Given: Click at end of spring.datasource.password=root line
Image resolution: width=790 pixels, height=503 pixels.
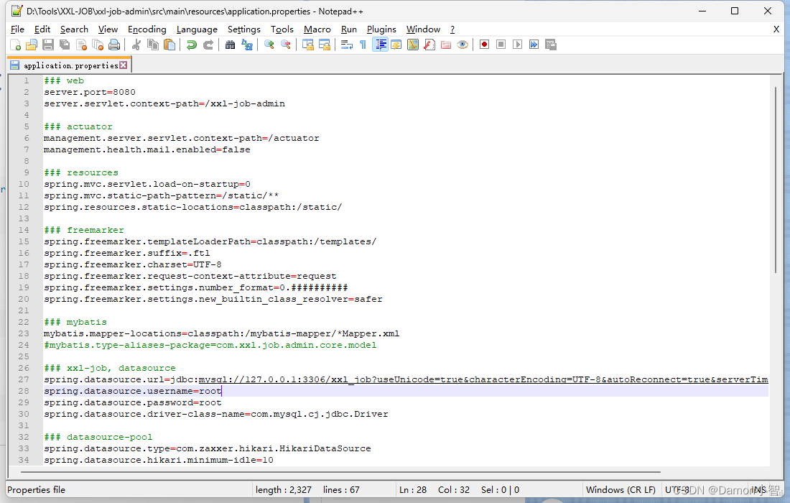Looking at the screenshot, I should click(222, 402).
